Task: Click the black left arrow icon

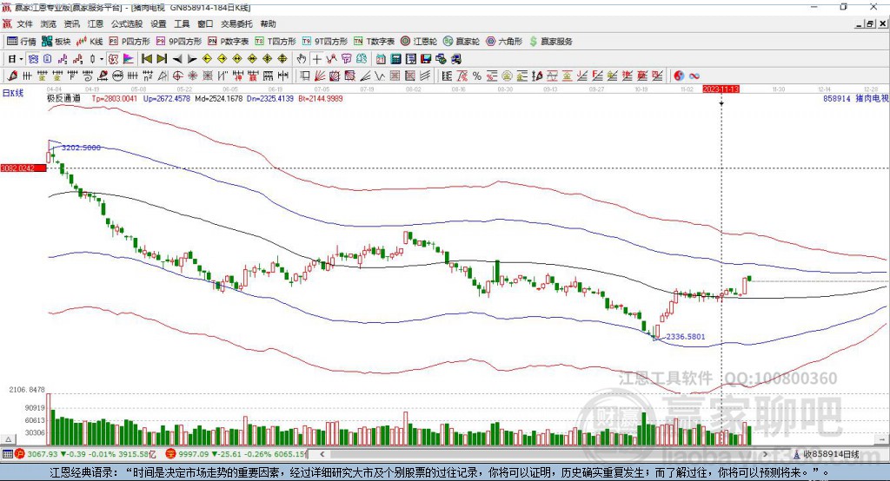Action: (x=177, y=59)
